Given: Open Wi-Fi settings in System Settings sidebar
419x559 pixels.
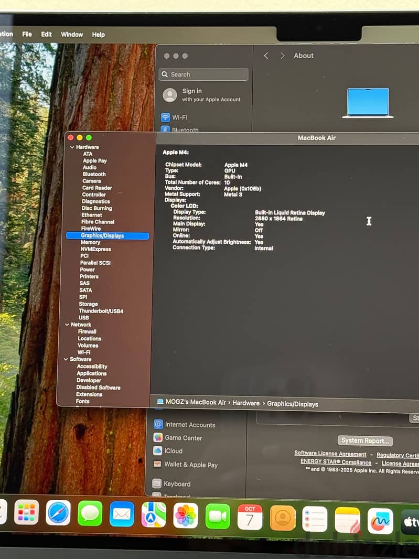Looking at the screenshot, I should (x=174, y=117).
